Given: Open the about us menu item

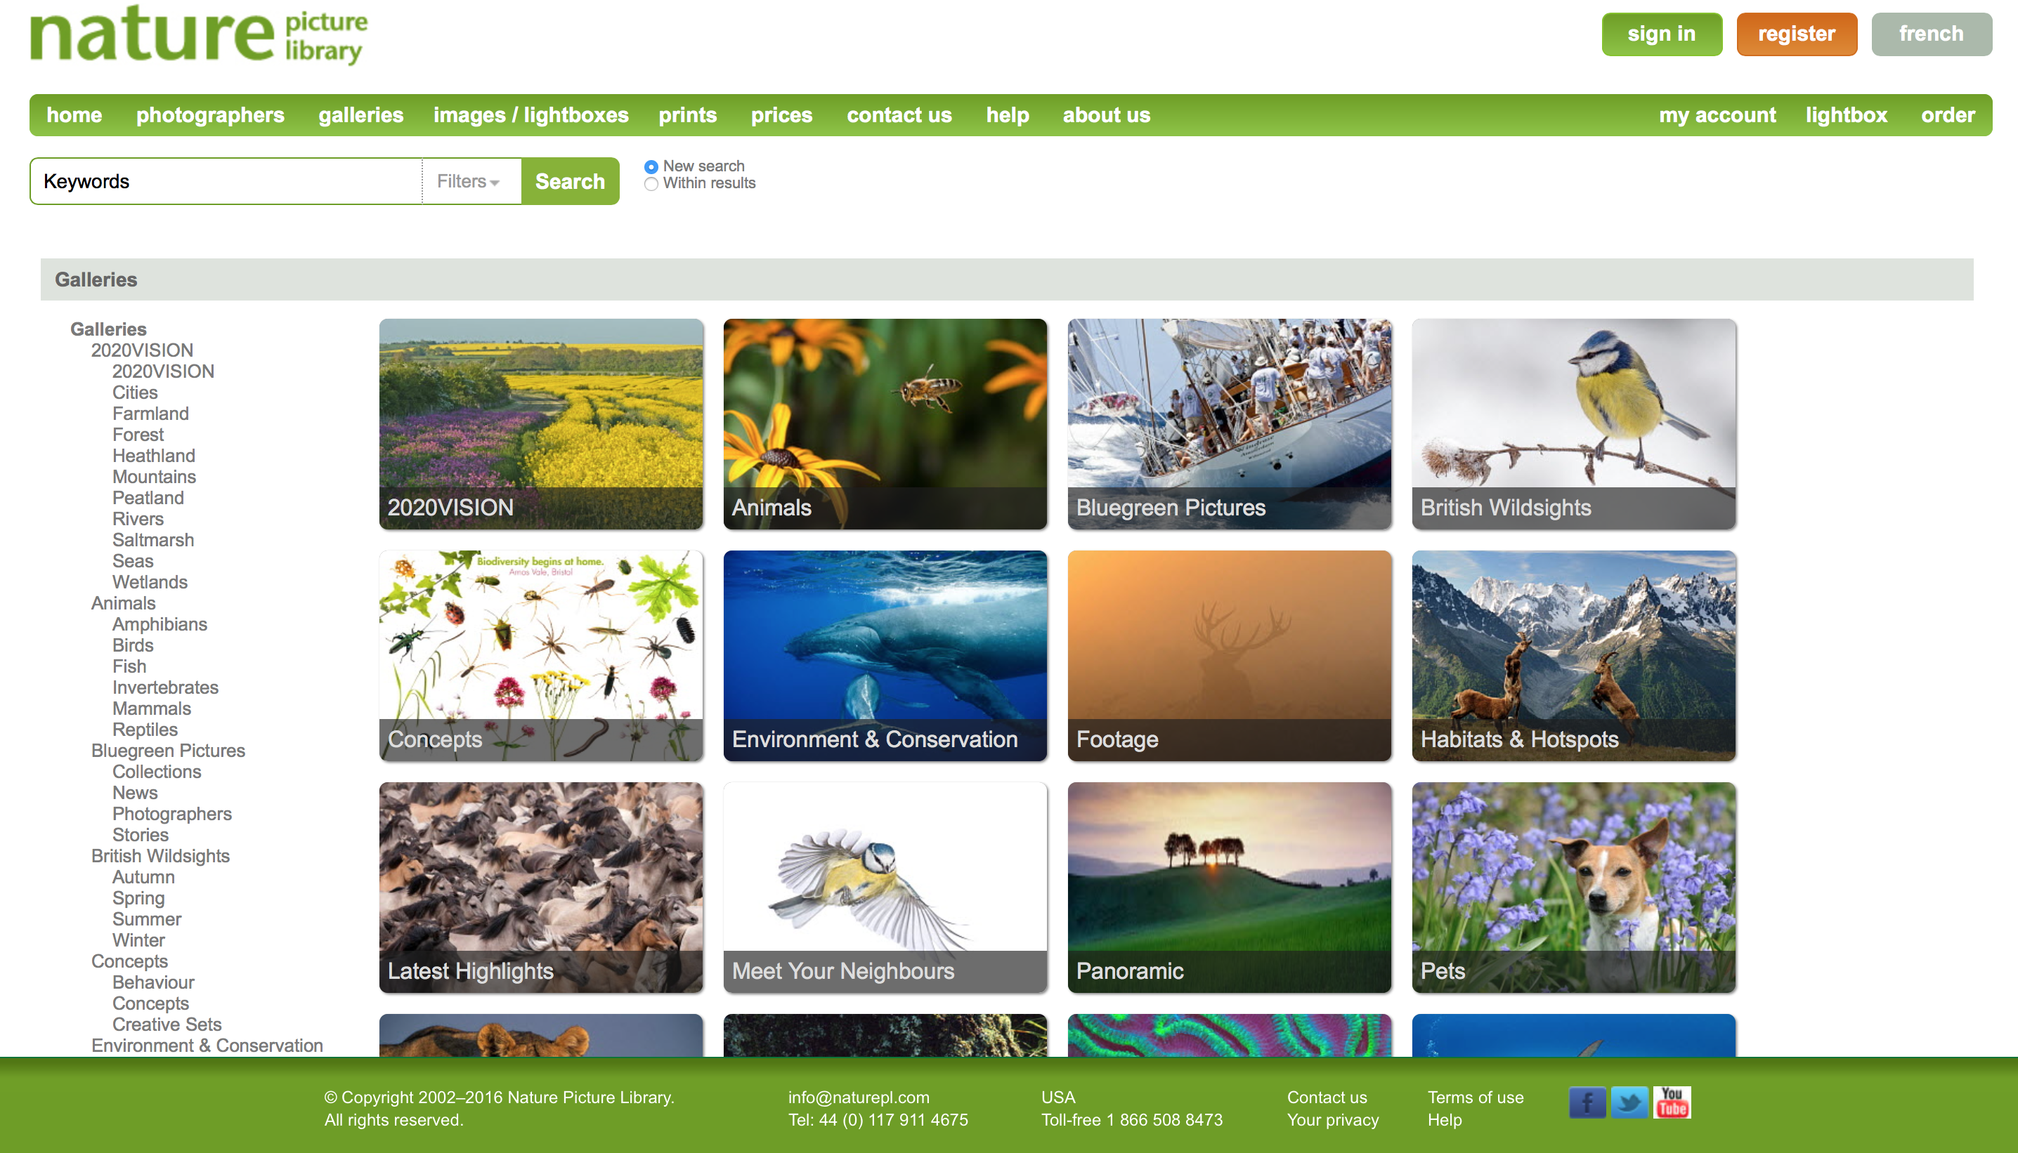Looking at the screenshot, I should (x=1106, y=116).
